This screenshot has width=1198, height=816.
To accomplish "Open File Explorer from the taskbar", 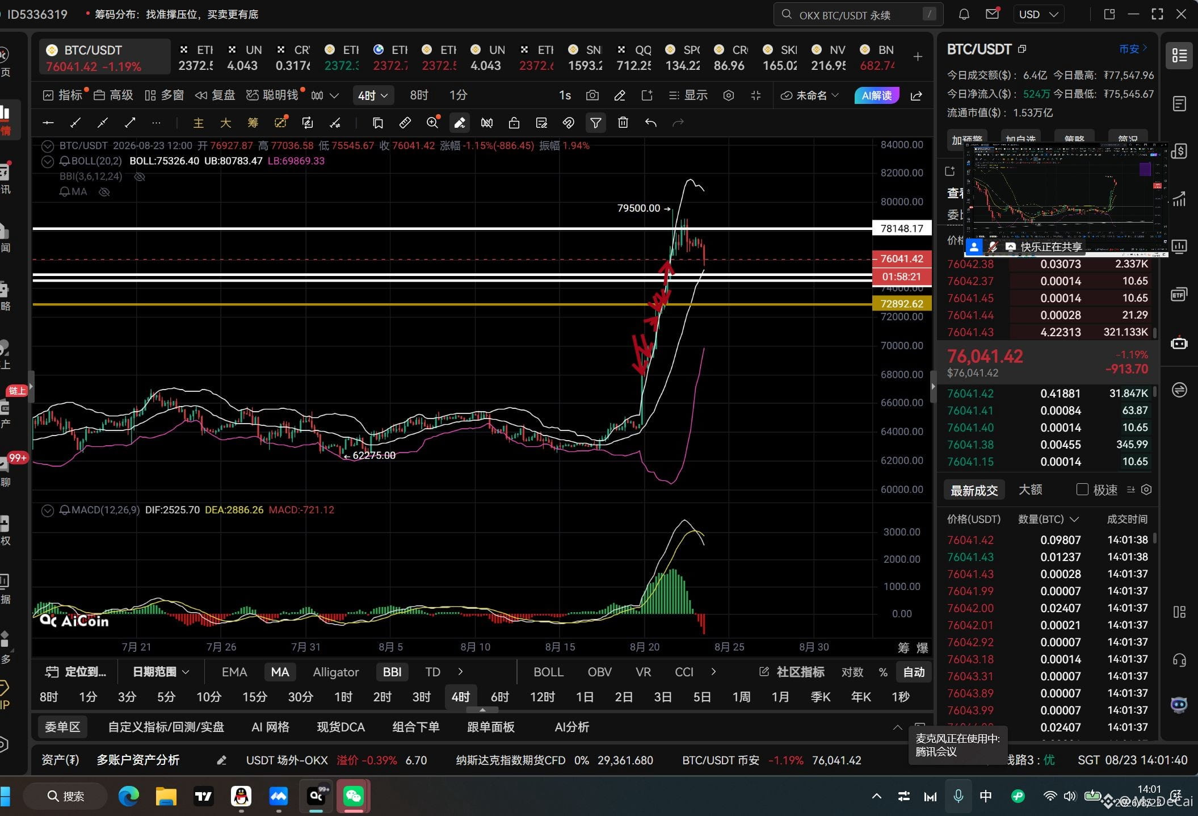I will coord(166,796).
